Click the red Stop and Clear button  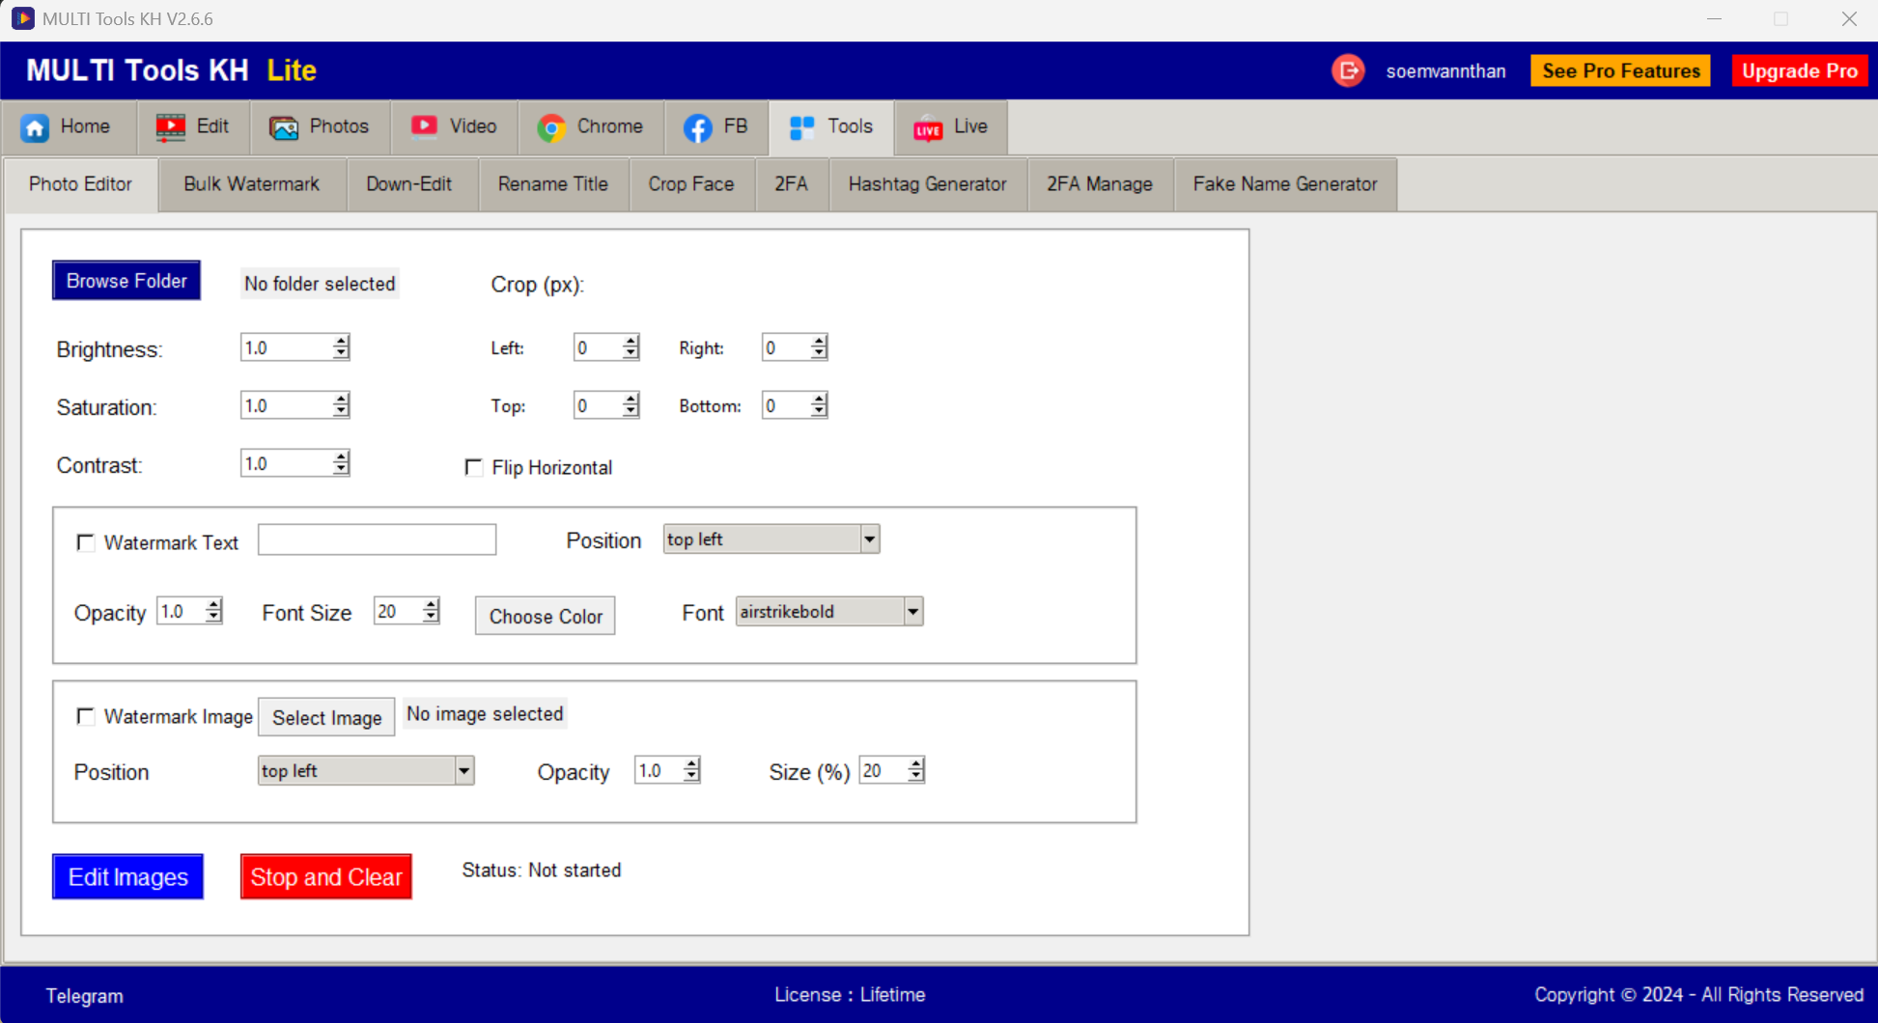[x=326, y=877]
